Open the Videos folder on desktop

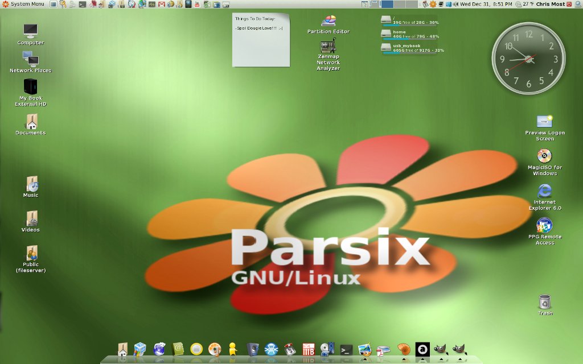click(x=31, y=221)
